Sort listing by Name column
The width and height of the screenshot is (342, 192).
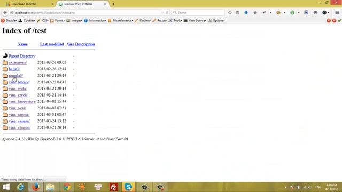pyautogui.click(x=22, y=44)
